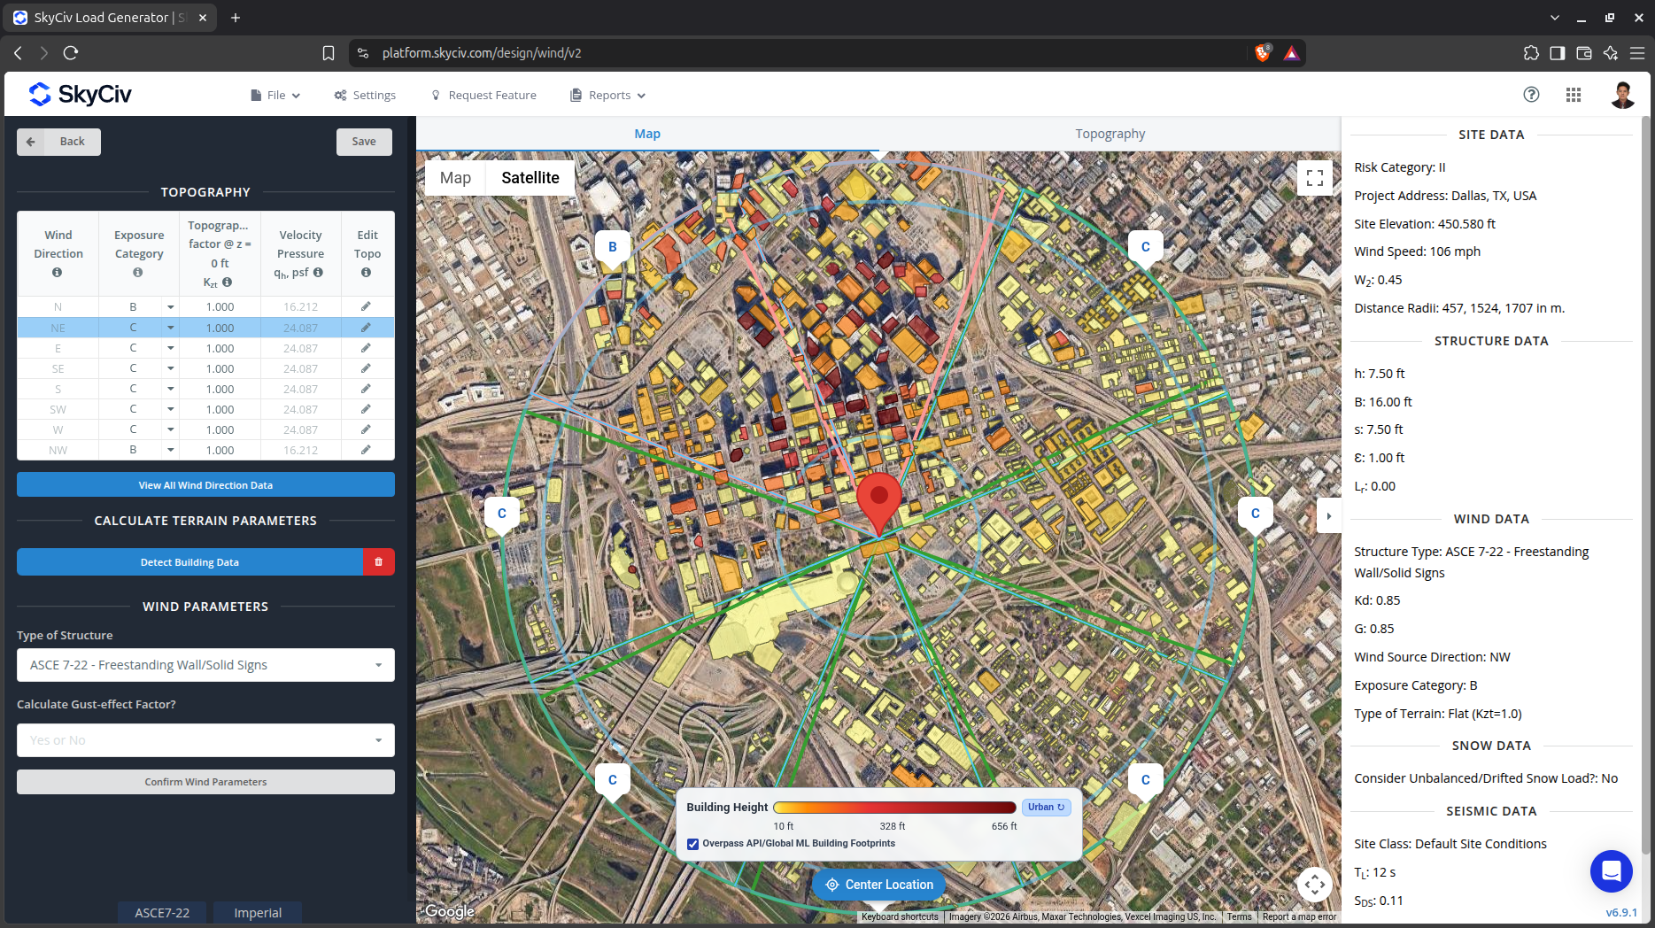Click the right panel vertical scrollbar
1655x928 pixels.
[x=1646, y=484]
